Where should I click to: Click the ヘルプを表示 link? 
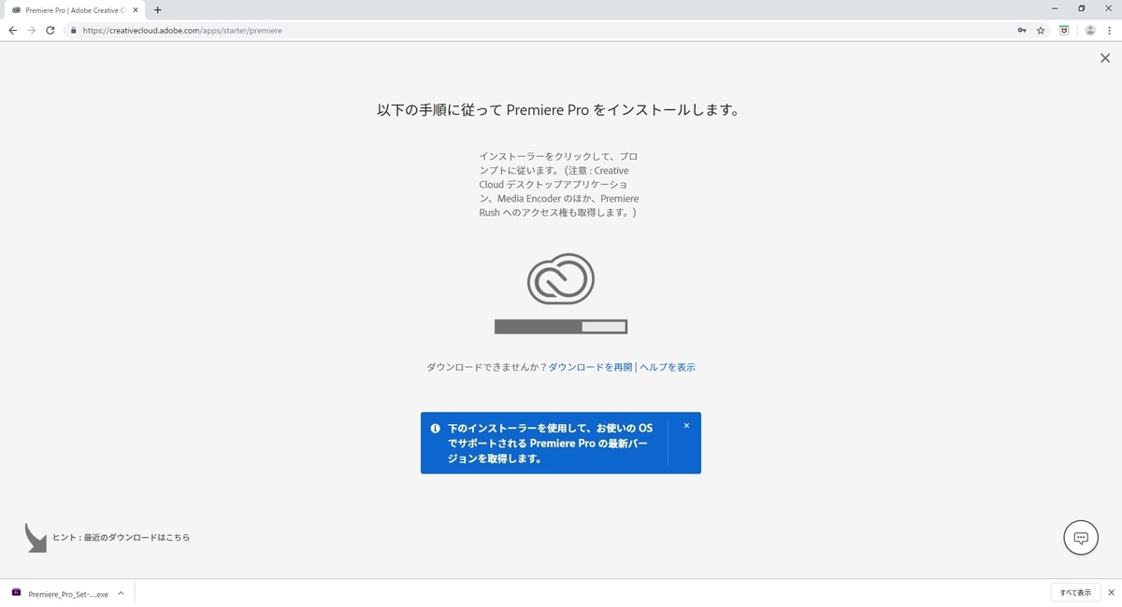tap(667, 367)
